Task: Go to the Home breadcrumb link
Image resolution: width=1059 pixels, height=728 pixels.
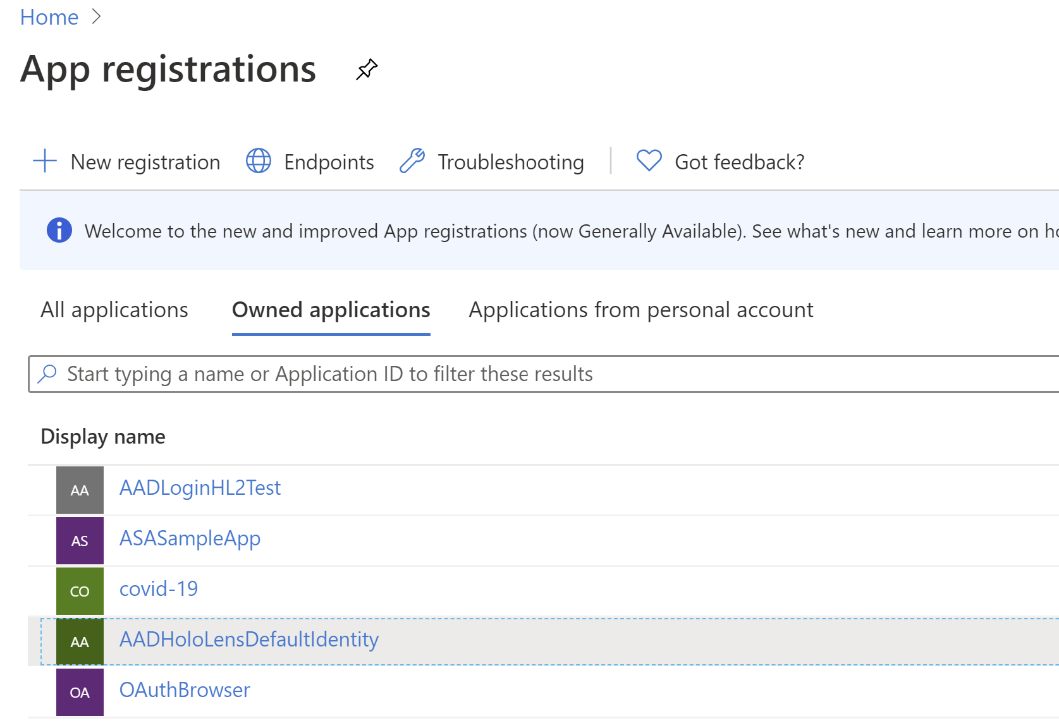Action: pos(49,17)
